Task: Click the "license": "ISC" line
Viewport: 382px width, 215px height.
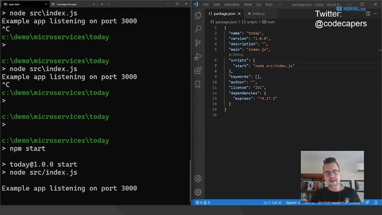Action: [x=247, y=88]
